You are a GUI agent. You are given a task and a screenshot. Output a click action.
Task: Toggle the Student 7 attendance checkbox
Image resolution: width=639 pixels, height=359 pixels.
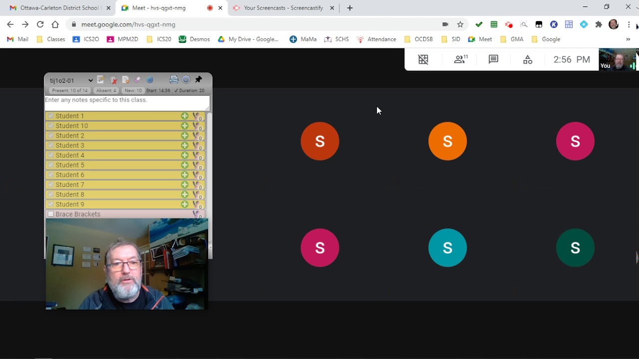tap(50, 184)
